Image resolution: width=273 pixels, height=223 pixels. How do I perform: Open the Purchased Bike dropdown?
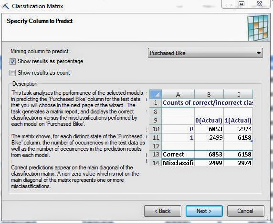tap(205, 53)
